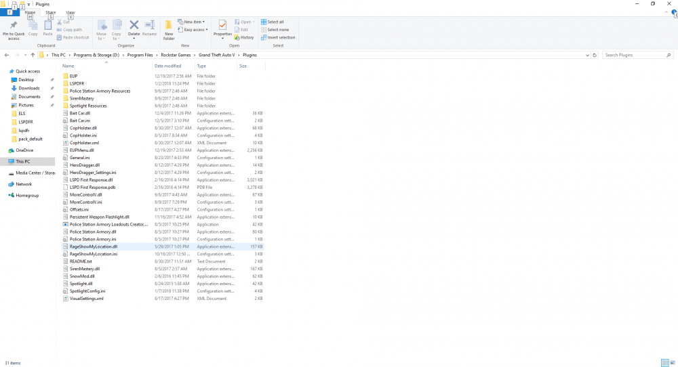The height and width of the screenshot is (367, 678).
Task: Switch to the Home ribbon tab
Action: (x=30, y=12)
